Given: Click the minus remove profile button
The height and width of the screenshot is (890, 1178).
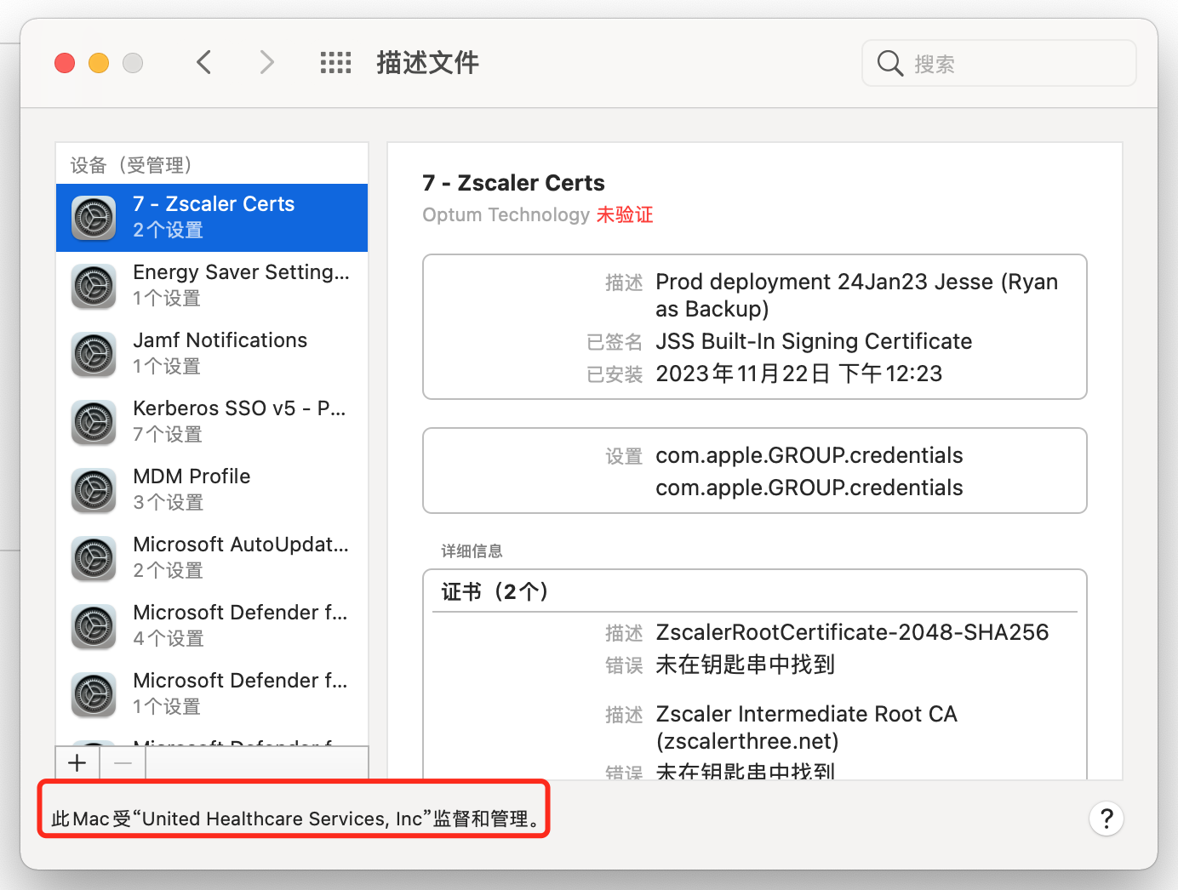Looking at the screenshot, I should [123, 763].
